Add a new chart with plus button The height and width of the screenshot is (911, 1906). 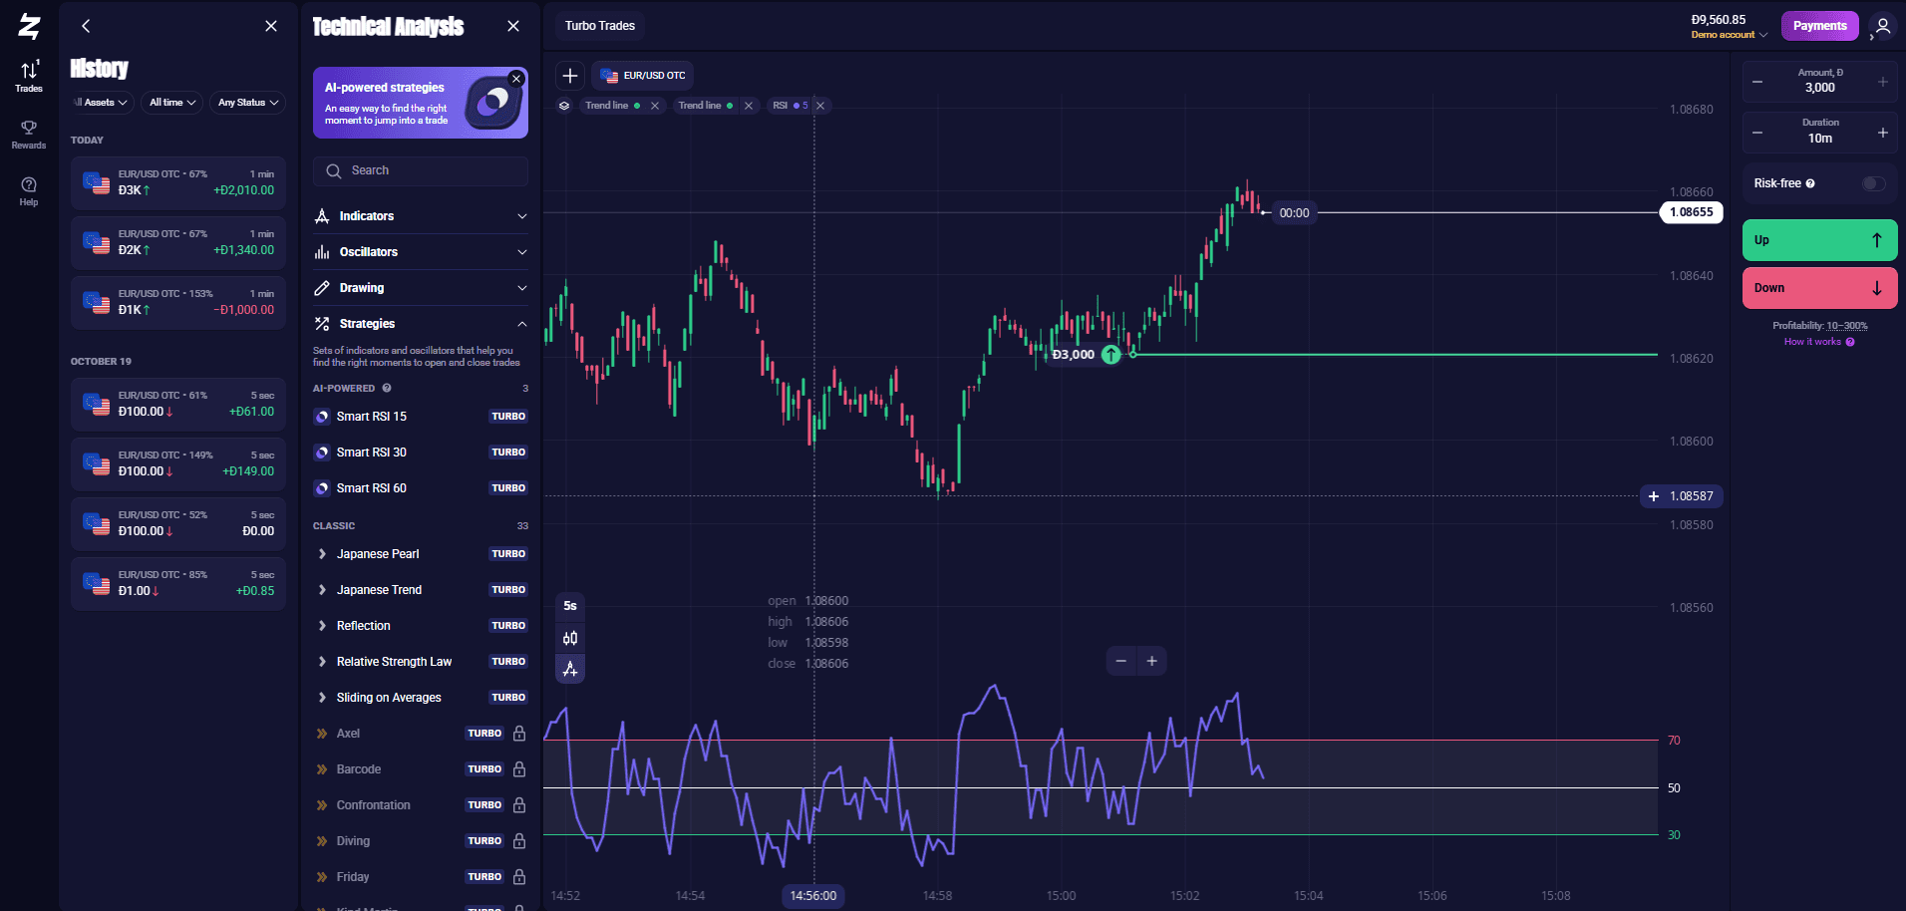coord(570,76)
